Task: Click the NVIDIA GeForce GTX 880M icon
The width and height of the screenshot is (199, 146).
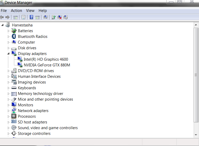Action: (x=20, y=65)
